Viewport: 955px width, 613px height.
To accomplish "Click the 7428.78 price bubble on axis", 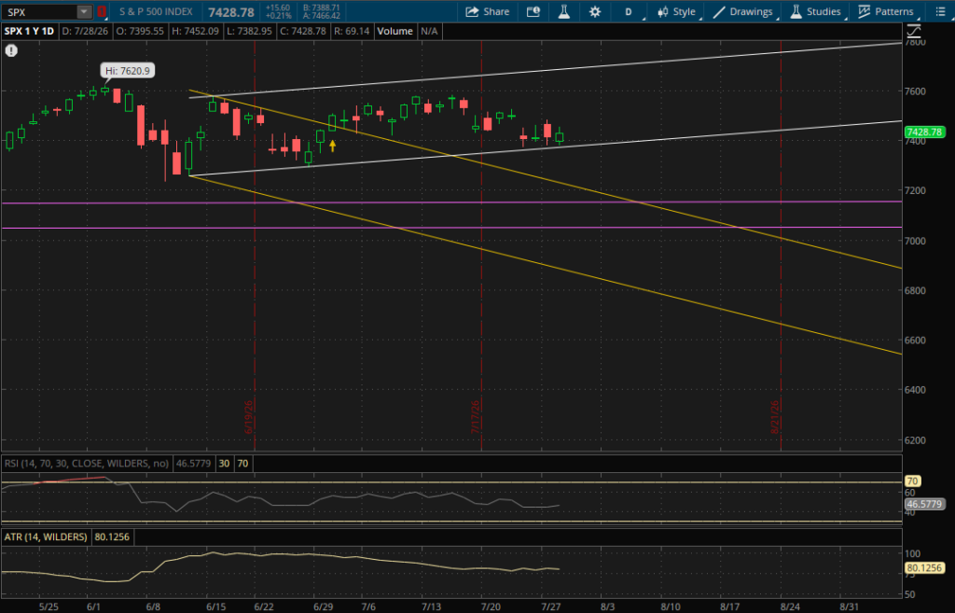I will click(x=924, y=132).
